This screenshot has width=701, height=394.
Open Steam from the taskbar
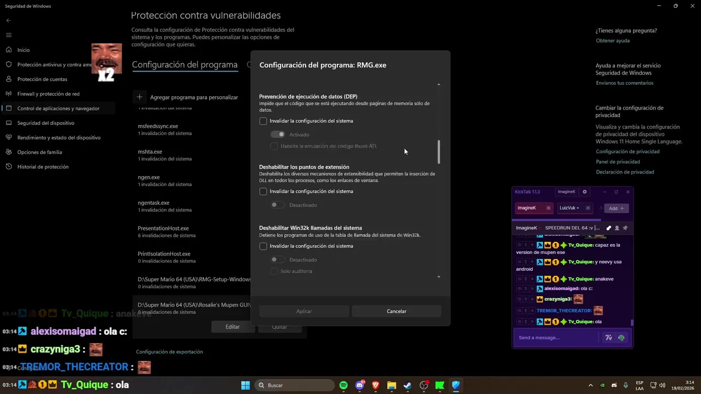407,385
